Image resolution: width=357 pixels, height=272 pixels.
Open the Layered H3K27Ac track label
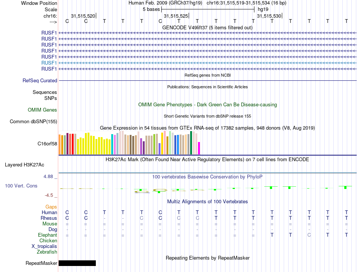[24, 165]
